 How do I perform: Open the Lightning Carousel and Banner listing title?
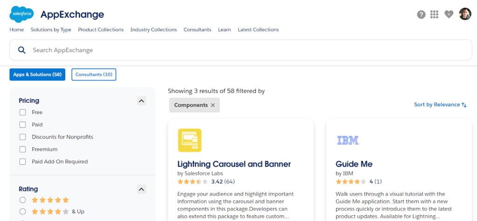click(x=234, y=164)
